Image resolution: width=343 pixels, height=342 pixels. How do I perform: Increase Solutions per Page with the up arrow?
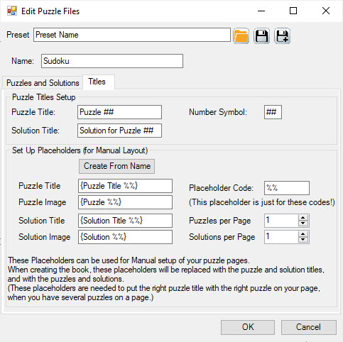(x=303, y=234)
